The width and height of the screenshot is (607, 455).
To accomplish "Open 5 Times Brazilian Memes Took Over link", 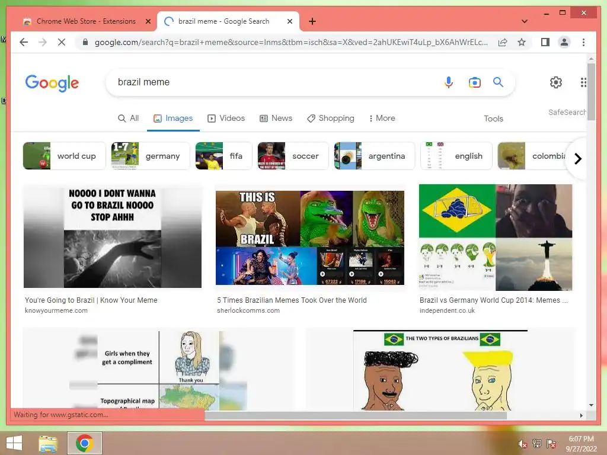I will (292, 300).
